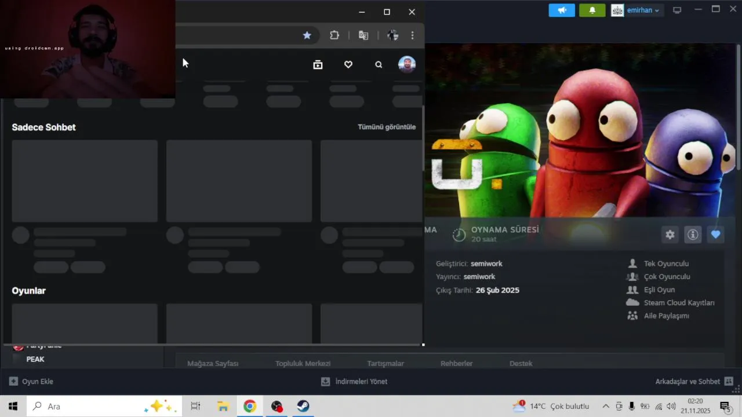The image size is (742, 417).
Task: Open the volume speaker tray icon
Action: [x=671, y=406]
